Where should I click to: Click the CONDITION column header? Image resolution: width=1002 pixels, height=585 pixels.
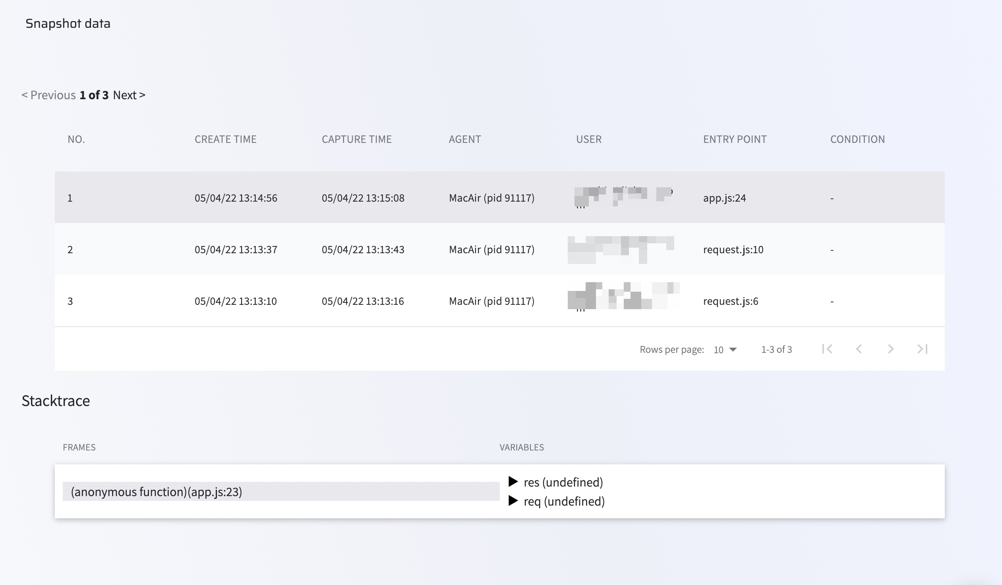coord(857,139)
